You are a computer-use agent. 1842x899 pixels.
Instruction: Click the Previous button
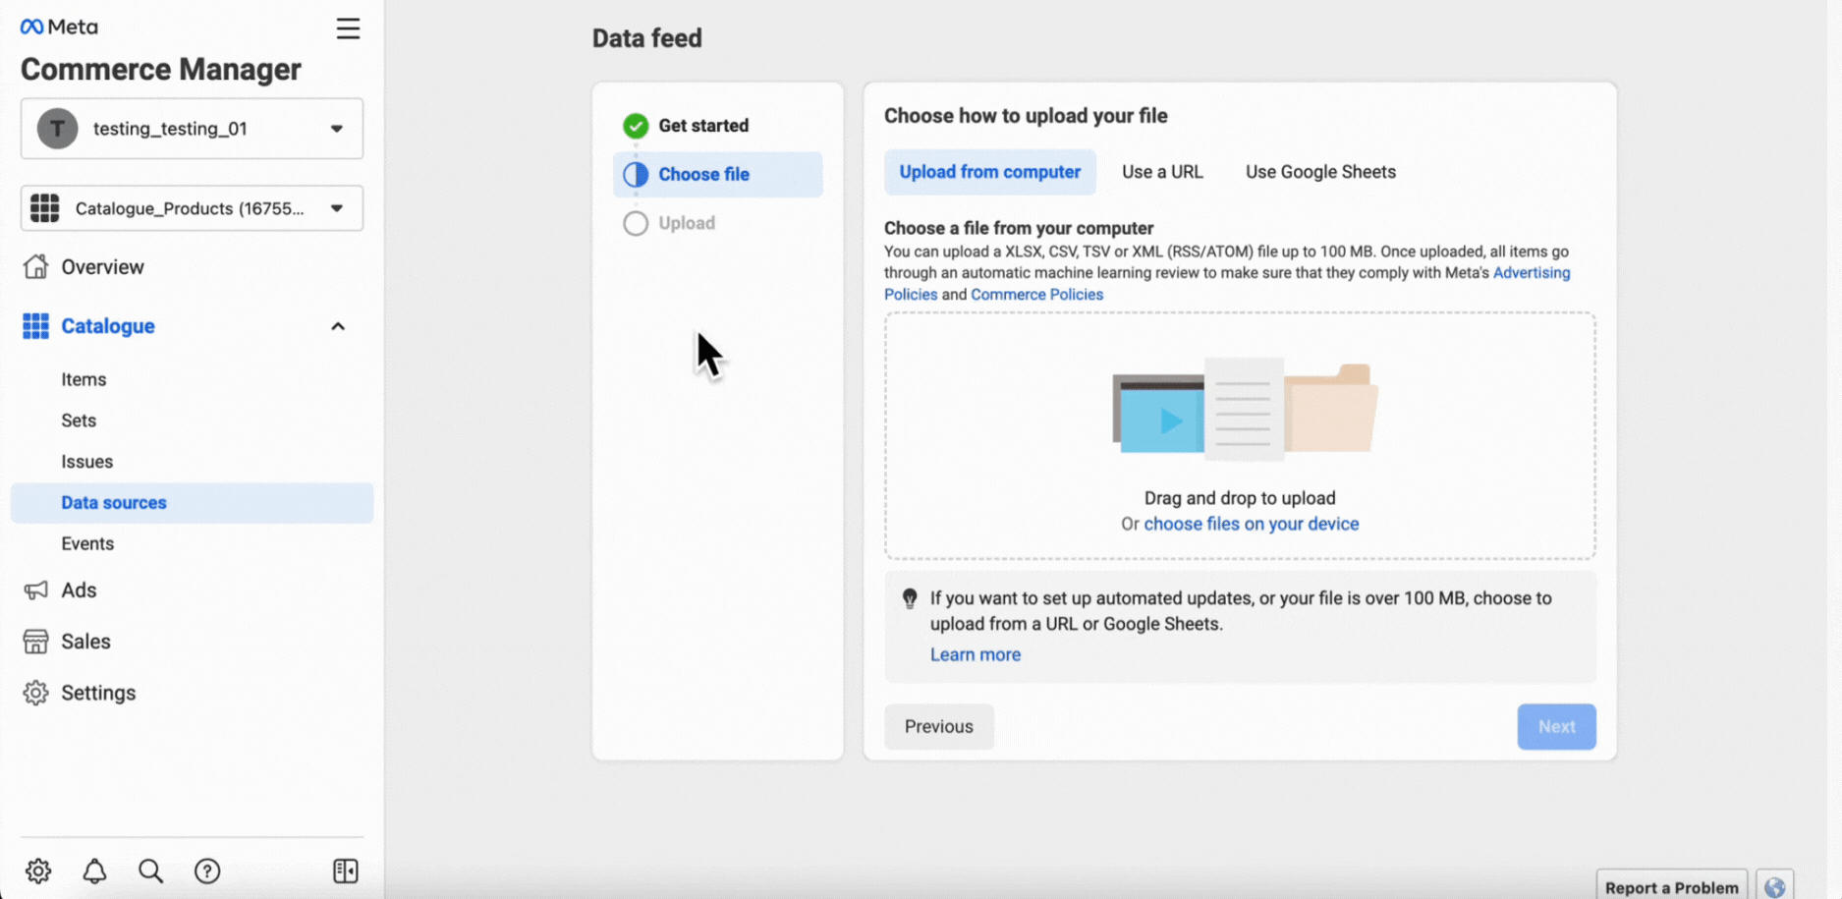[939, 727]
